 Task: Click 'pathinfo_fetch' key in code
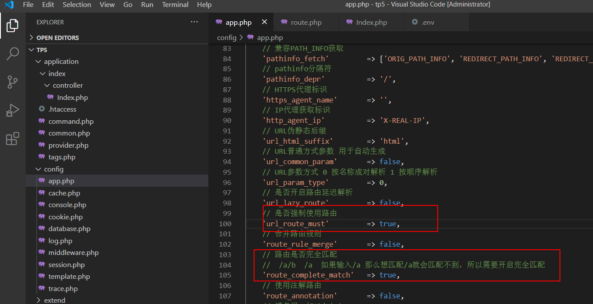click(x=295, y=59)
